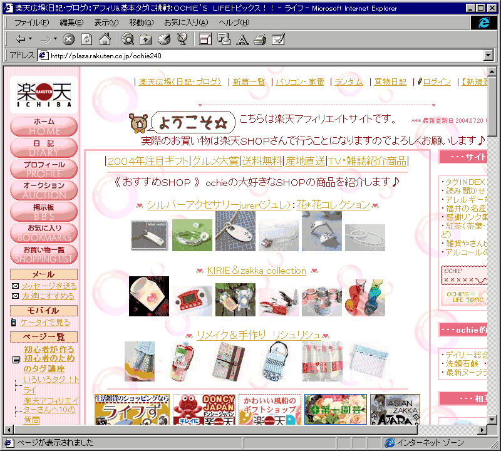The height and width of the screenshot is (451, 501).
Task: Open the 編集(E) menu
Action: click(x=71, y=23)
